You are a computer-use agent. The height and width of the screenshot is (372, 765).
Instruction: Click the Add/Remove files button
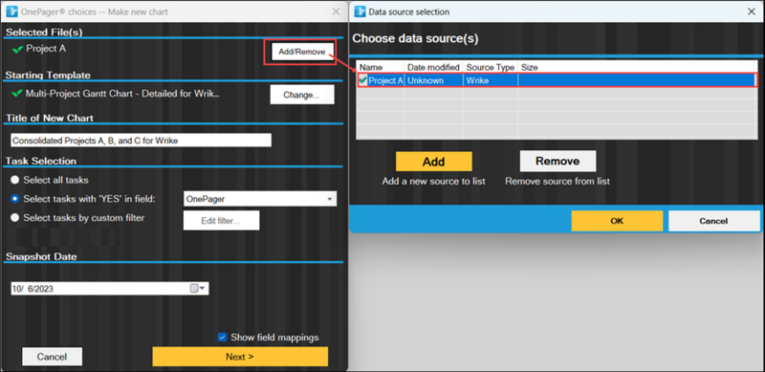301,52
